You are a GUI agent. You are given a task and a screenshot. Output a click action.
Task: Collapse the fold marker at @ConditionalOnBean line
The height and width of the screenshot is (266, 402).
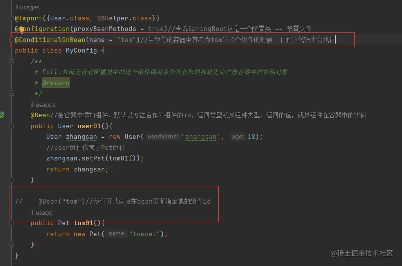11,40
